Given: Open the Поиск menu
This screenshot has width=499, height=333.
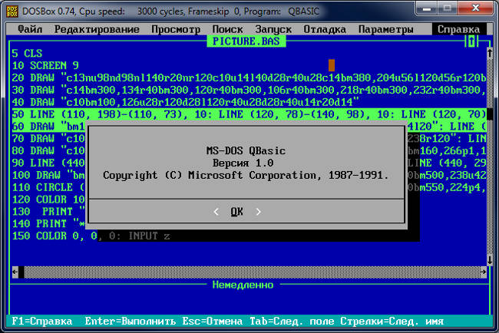Looking at the screenshot, I should pos(227,29).
